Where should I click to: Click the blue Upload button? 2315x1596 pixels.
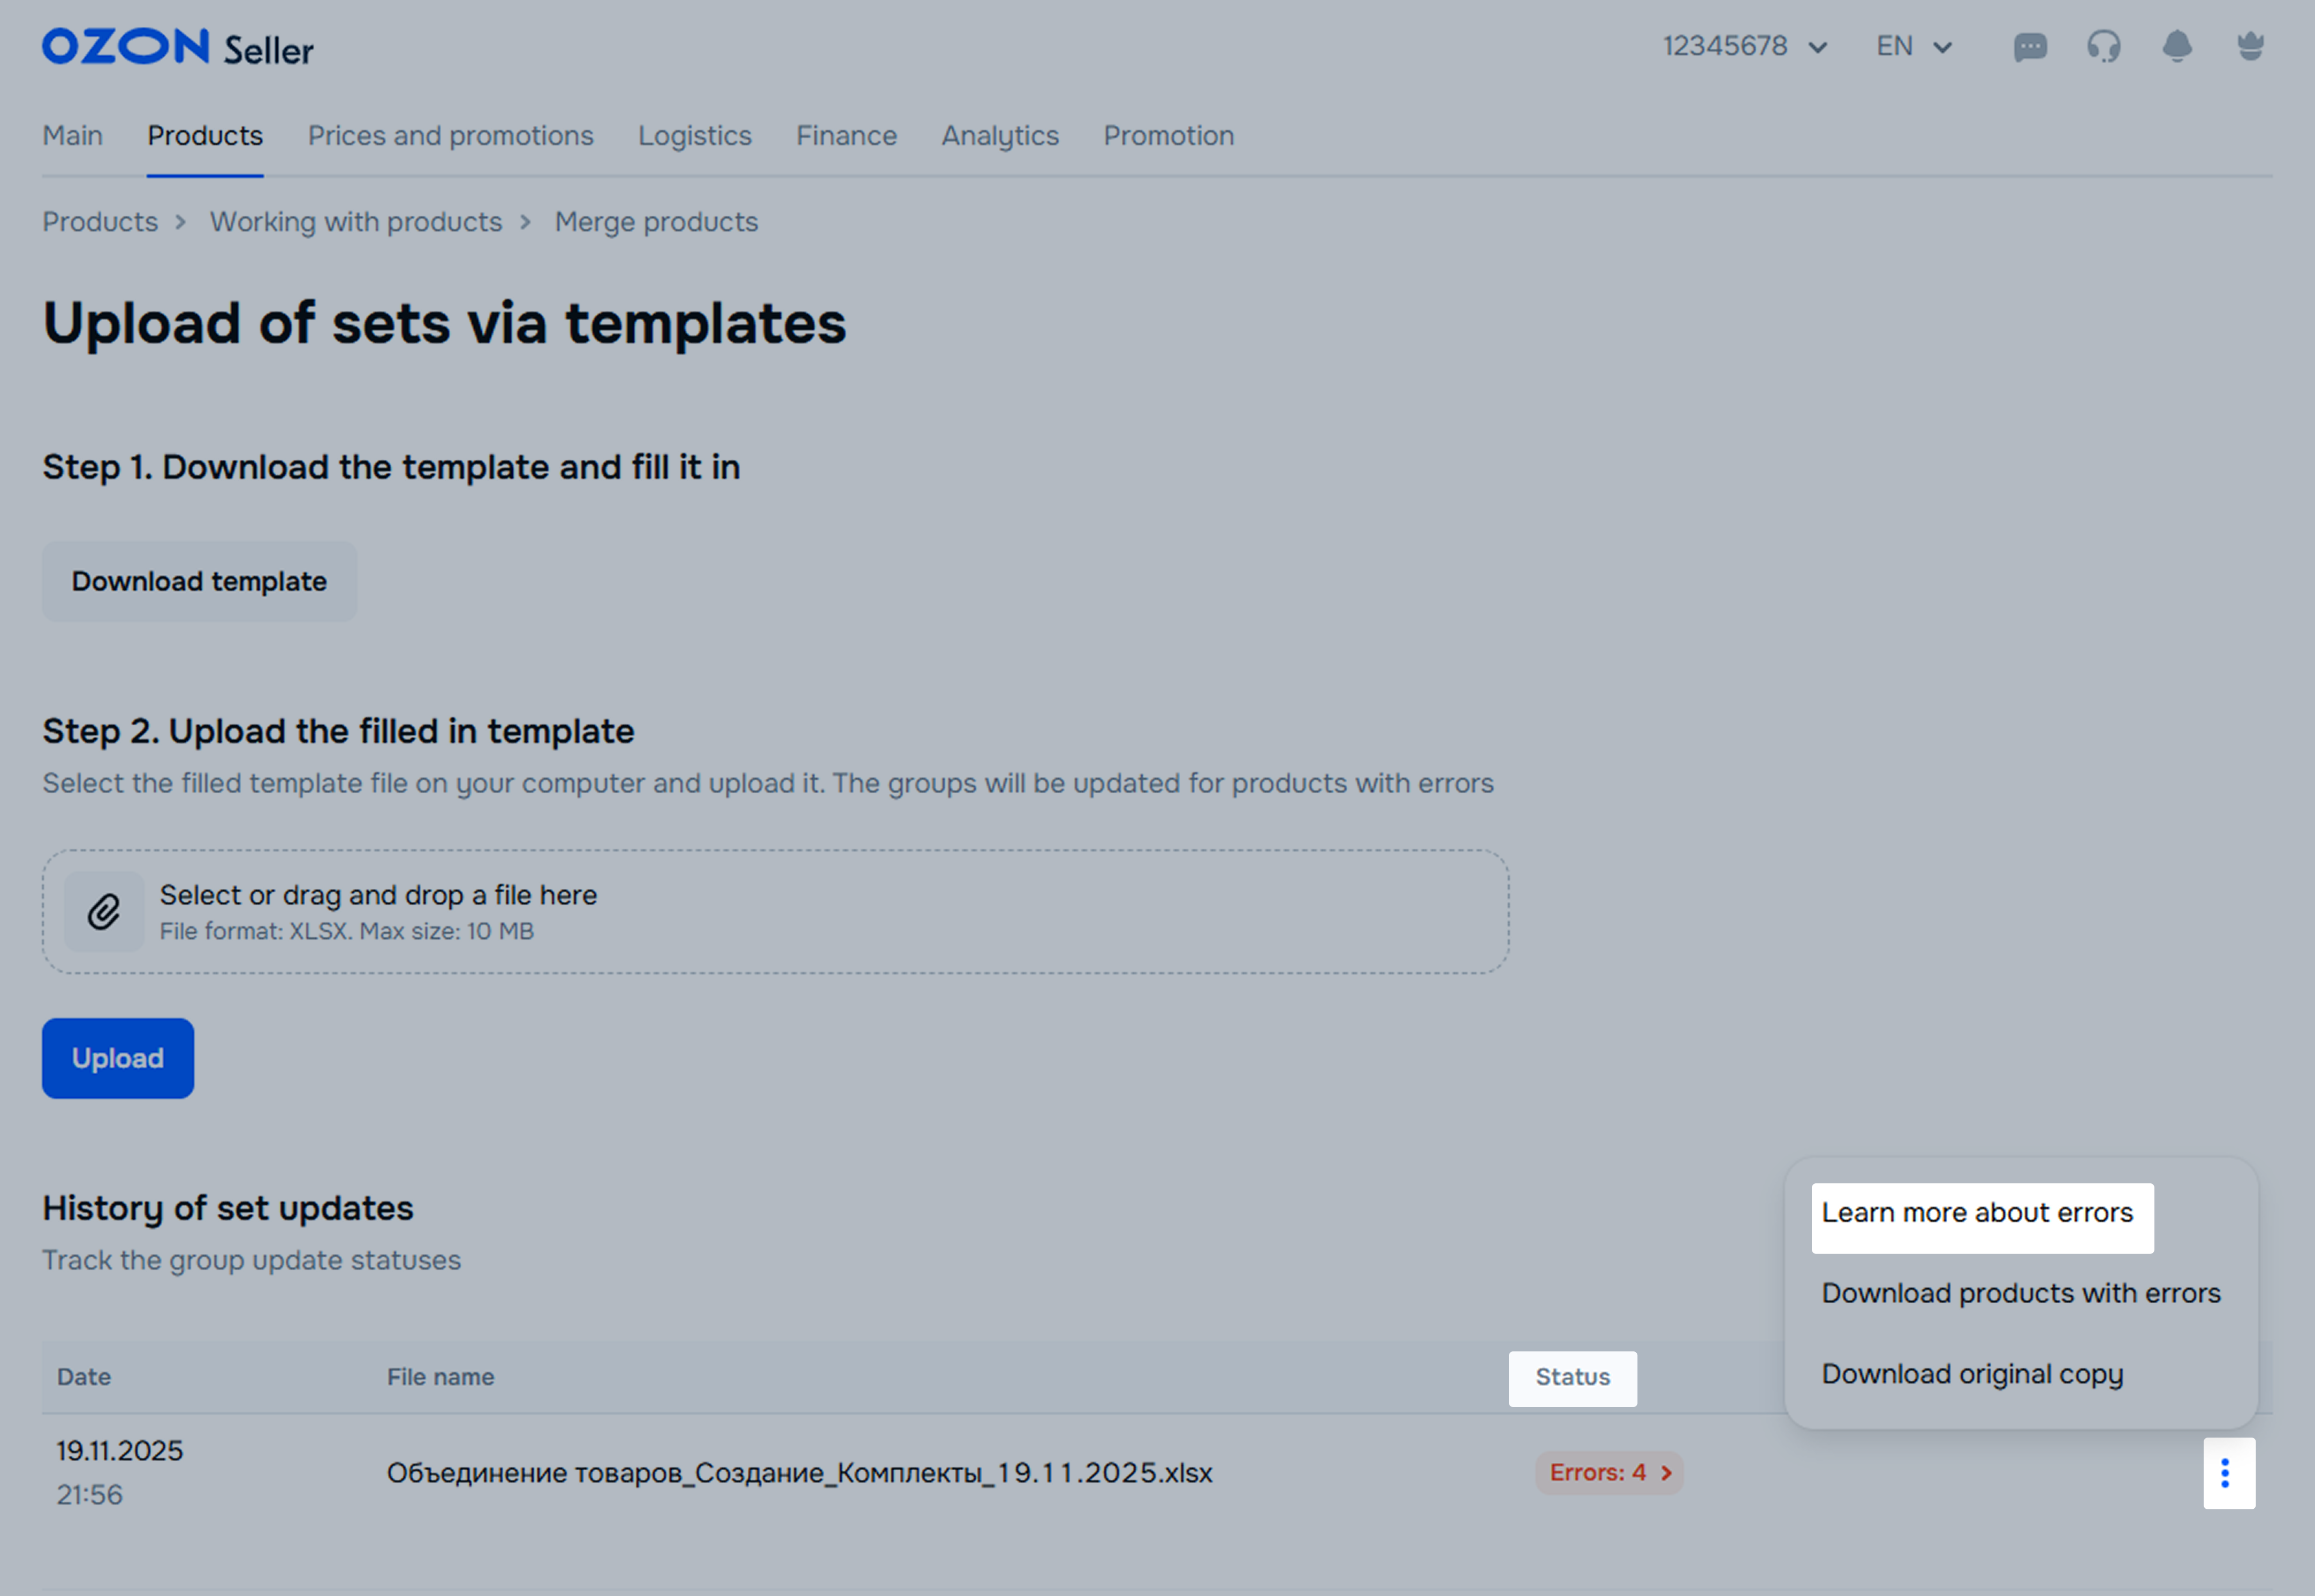[x=118, y=1058]
